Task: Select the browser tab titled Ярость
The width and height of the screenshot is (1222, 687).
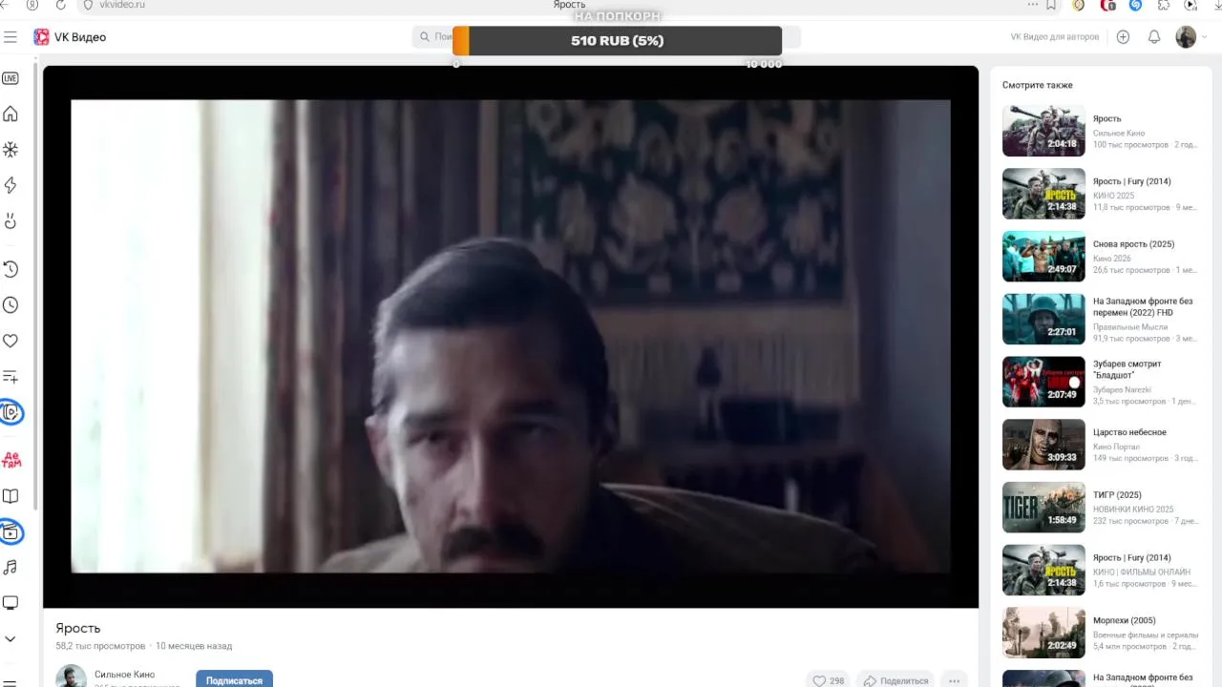Action: click(569, 5)
